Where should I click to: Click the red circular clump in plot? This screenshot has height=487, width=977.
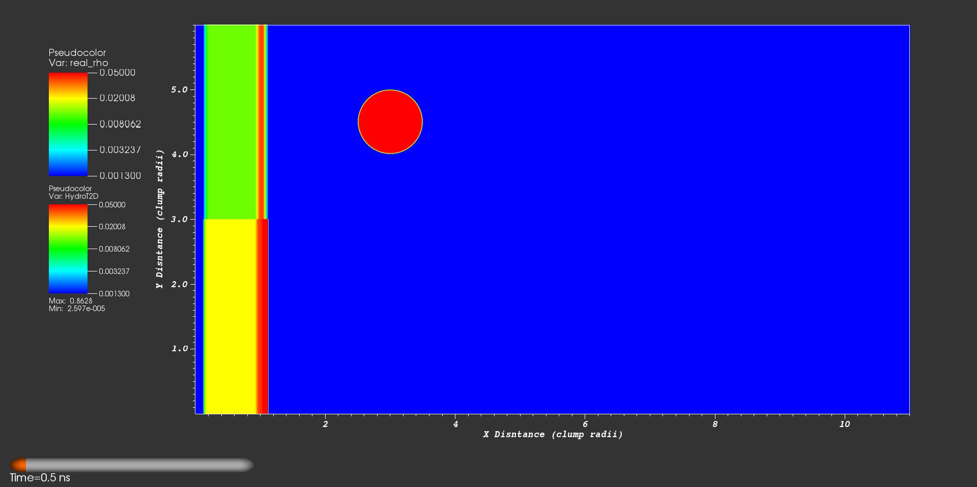click(390, 121)
